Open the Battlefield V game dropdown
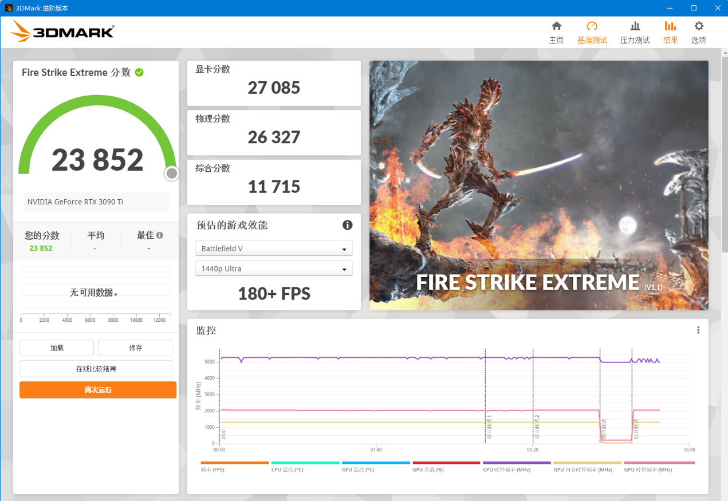The width and height of the screenshot is (728, 501). click(274, 248)
